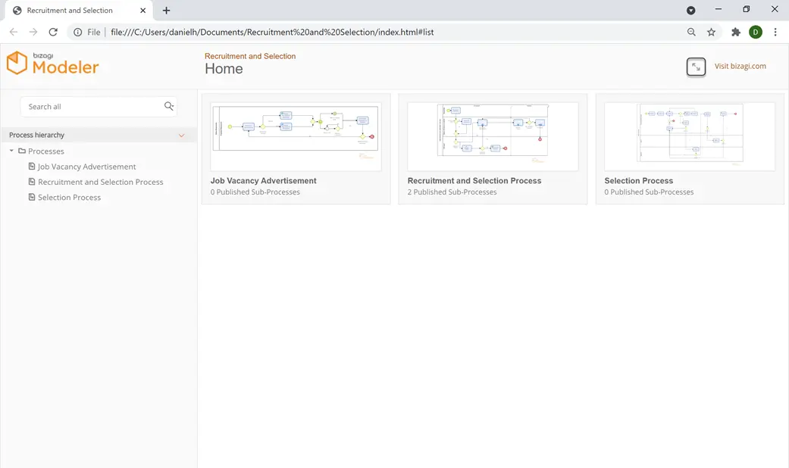Click the Home page heading
The height and width of the screenshot is (468, 789).
tap(224, 69)
